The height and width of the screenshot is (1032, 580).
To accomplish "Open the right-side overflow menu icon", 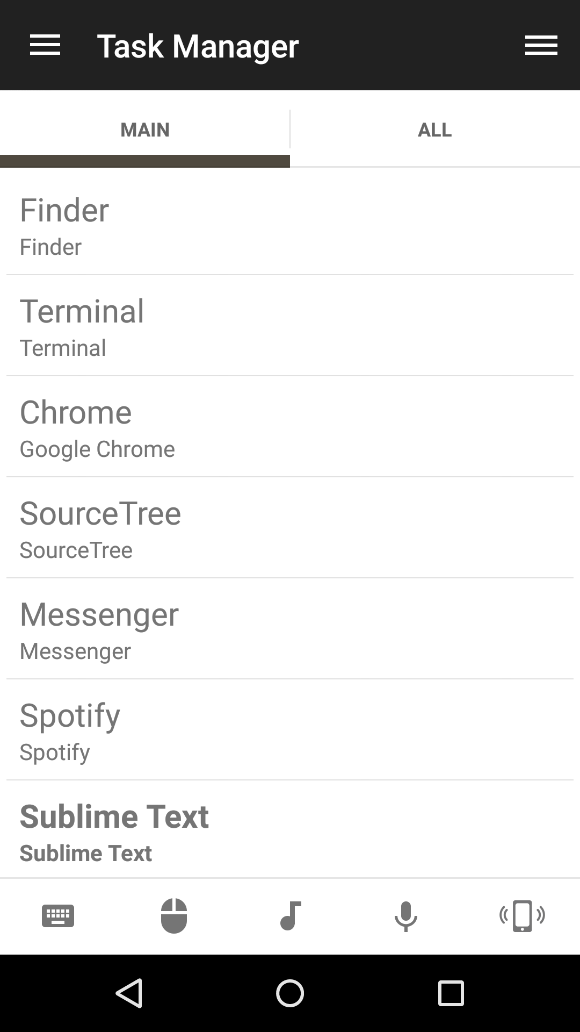I will (541, 45).
